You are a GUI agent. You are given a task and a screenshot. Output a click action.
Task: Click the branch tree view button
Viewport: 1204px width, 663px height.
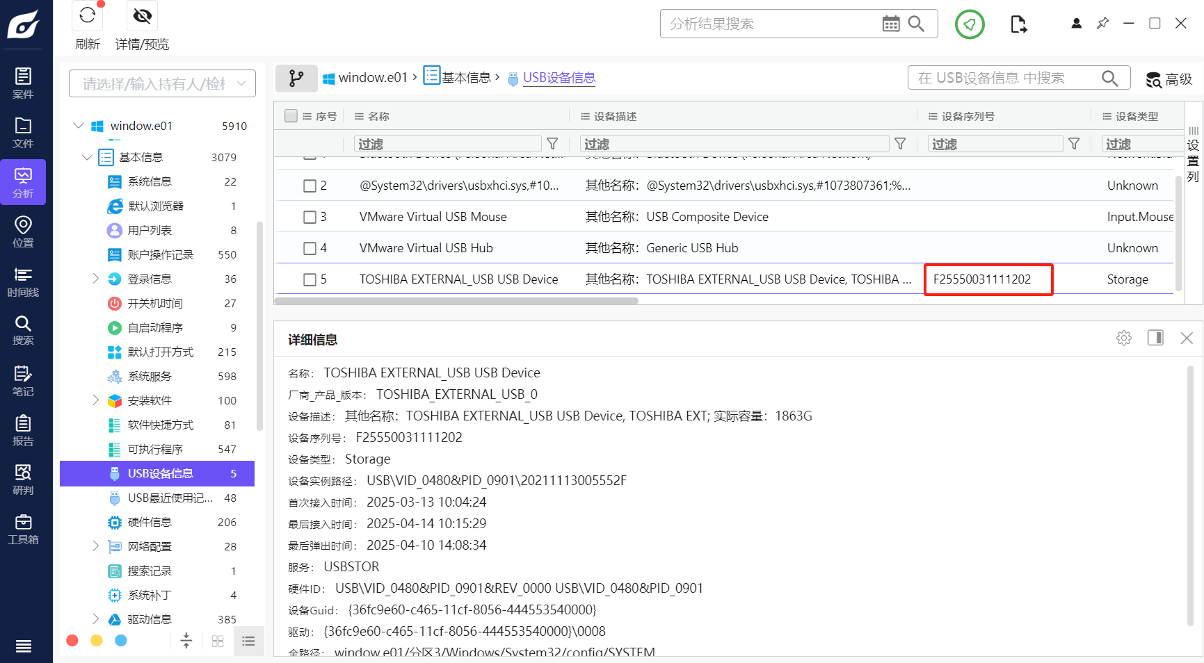click(x=296, y=78)
